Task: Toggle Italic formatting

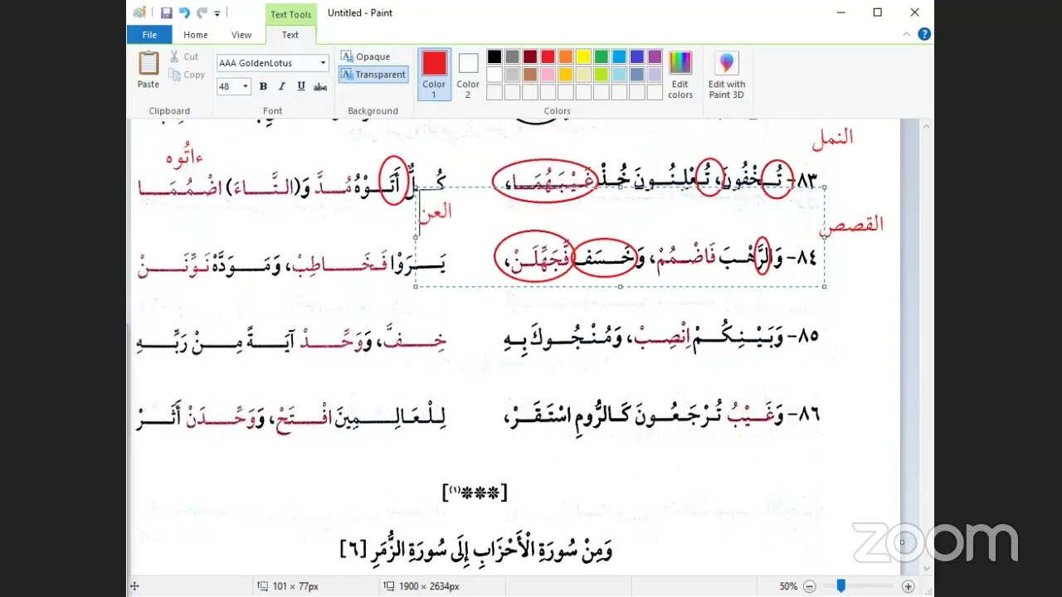Action: click(281, 86)
